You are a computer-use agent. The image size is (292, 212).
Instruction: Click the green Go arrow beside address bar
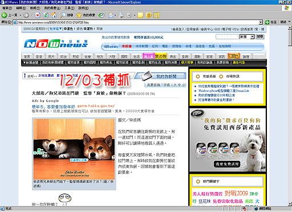[x=267, y=22]
